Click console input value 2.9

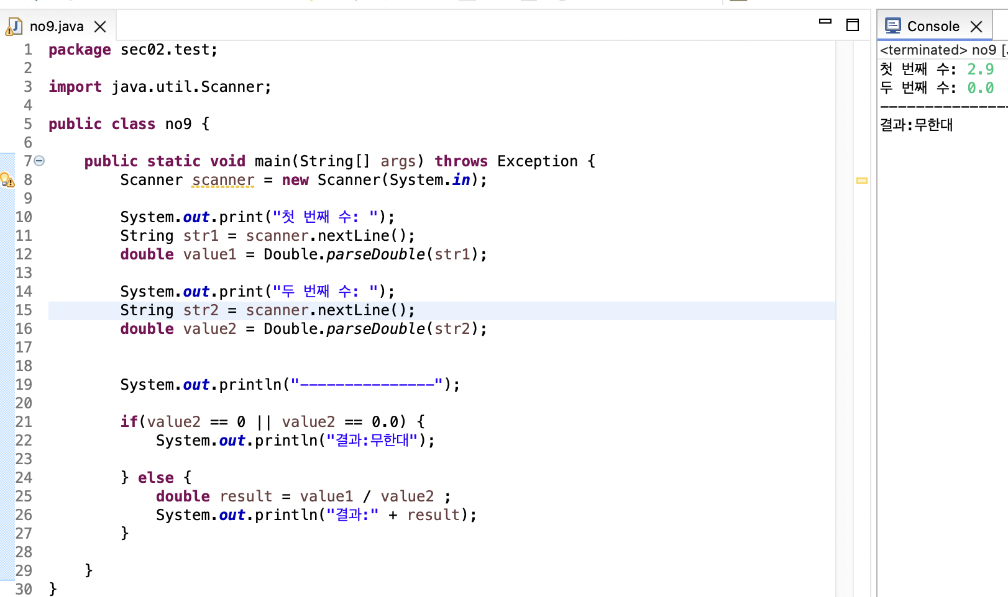coord(981,70)
